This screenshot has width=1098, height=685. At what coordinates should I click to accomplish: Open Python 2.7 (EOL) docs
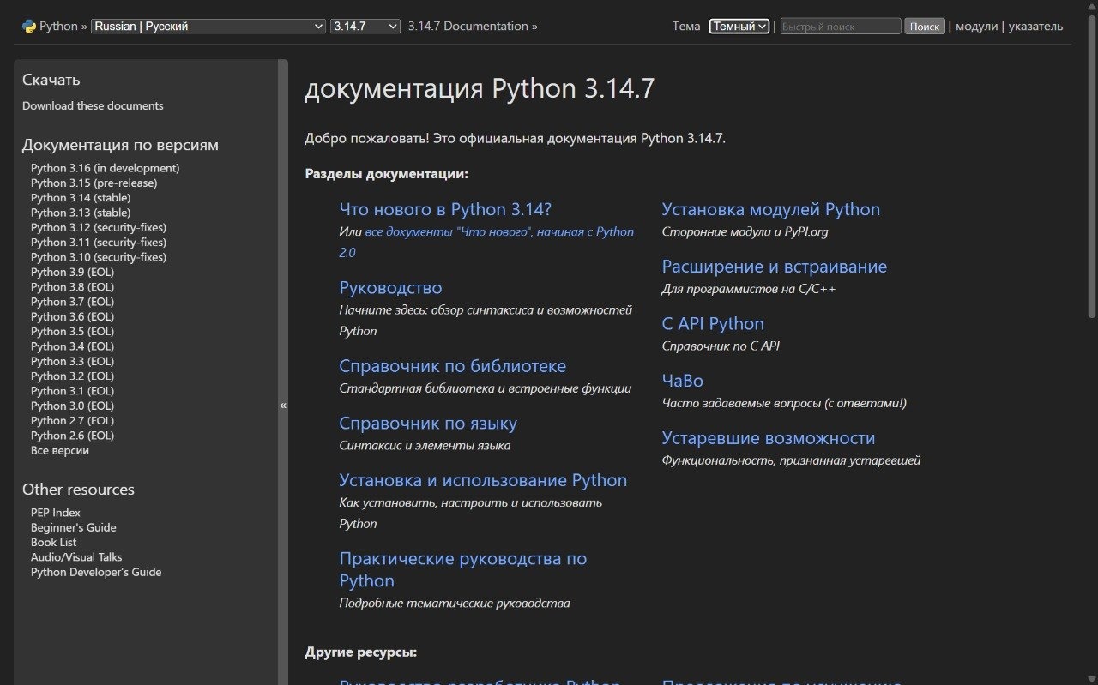[72, 421]
